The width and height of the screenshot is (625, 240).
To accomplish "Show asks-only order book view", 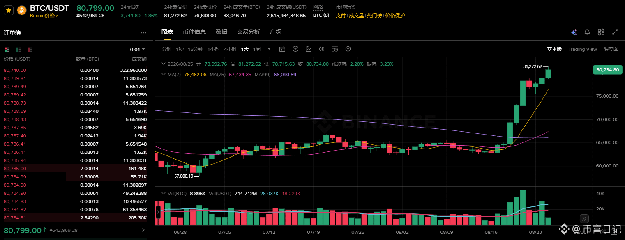I will 30,50.
